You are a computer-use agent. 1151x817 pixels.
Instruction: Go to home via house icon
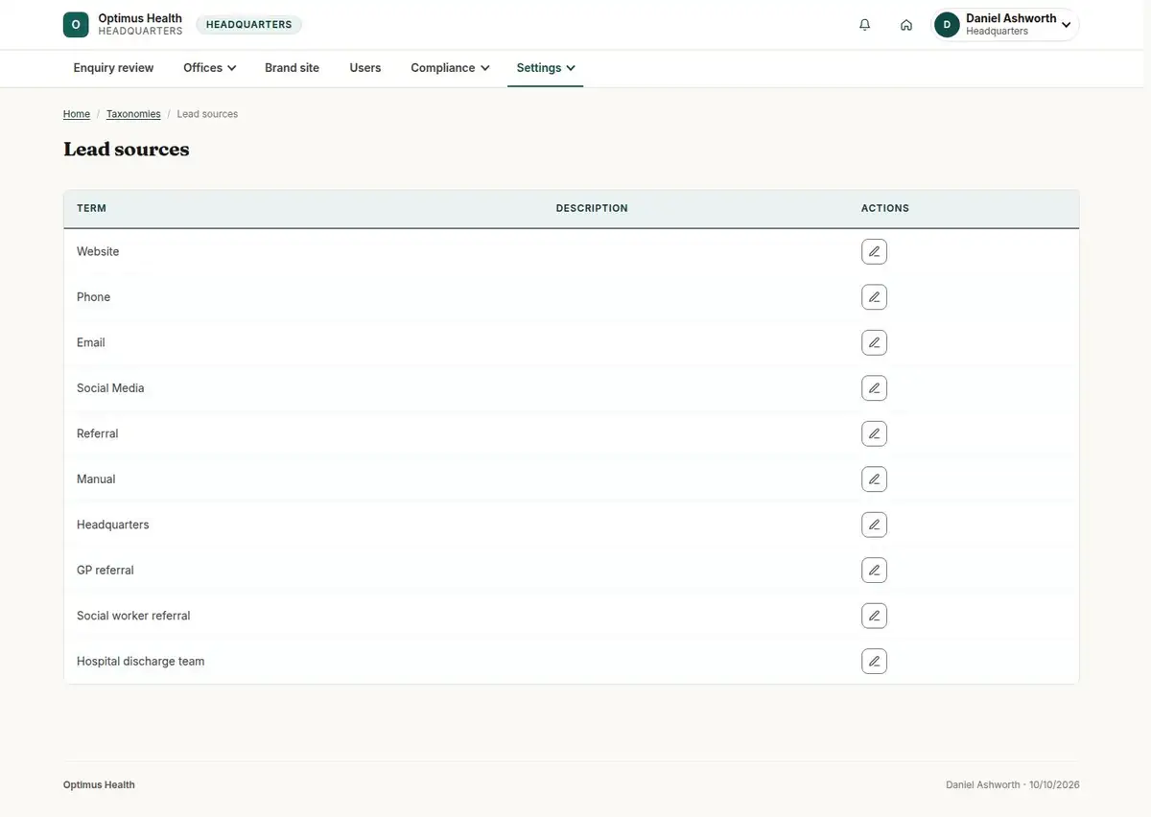click(x=906, y=25)
